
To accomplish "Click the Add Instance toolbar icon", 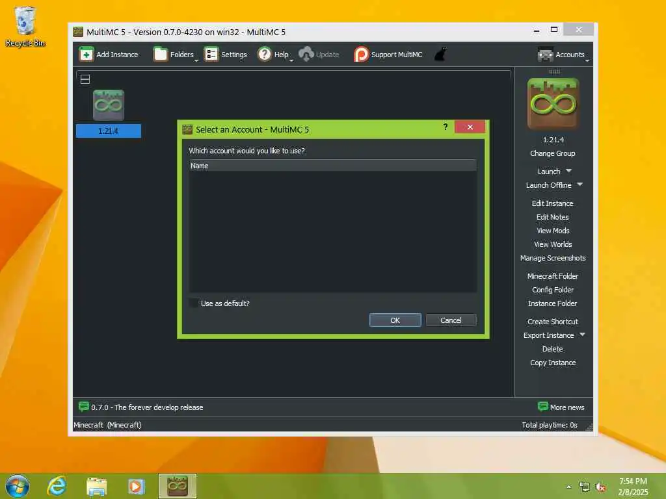I will pyautogui.click(x=87, y=55).
